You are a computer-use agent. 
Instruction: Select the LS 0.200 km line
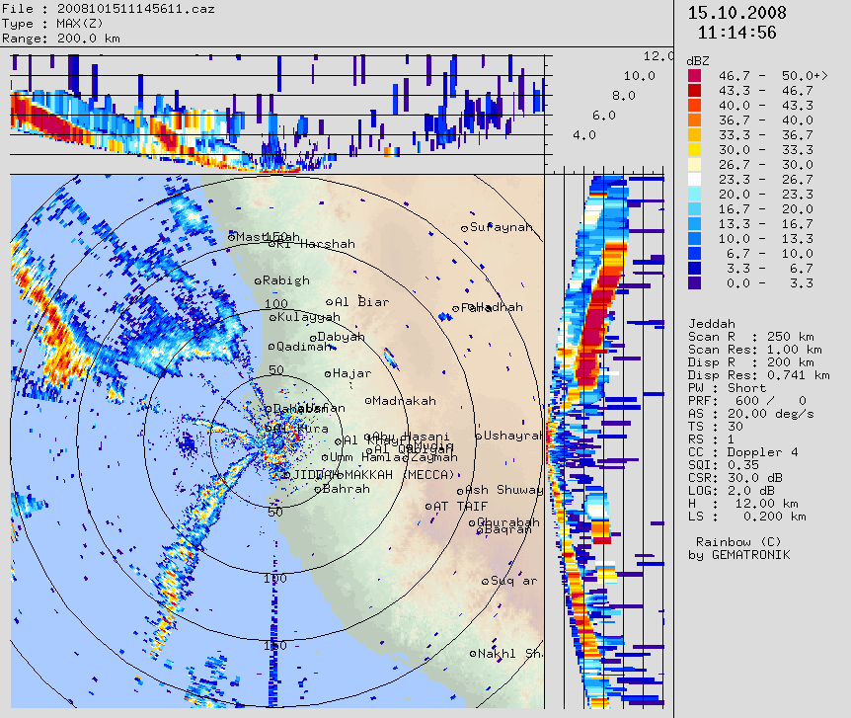747,517
